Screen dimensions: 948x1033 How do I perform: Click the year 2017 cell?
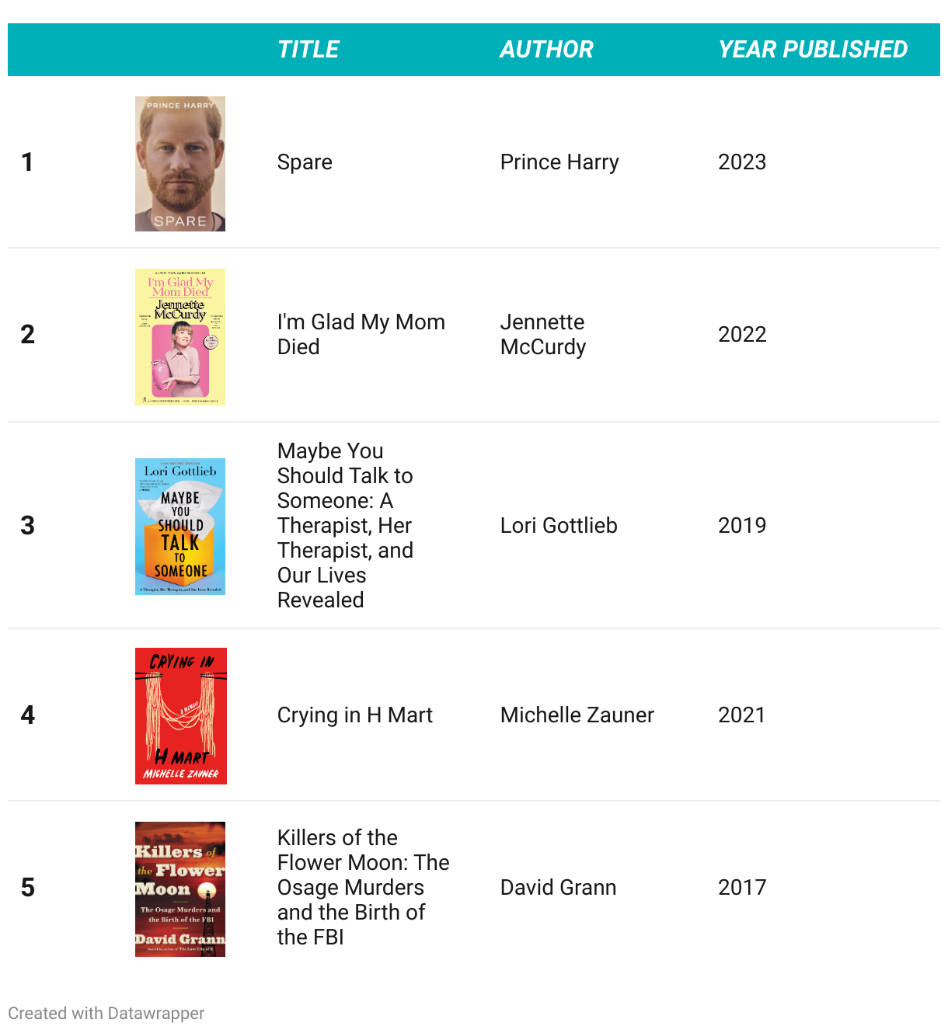(x=742, y=888)
